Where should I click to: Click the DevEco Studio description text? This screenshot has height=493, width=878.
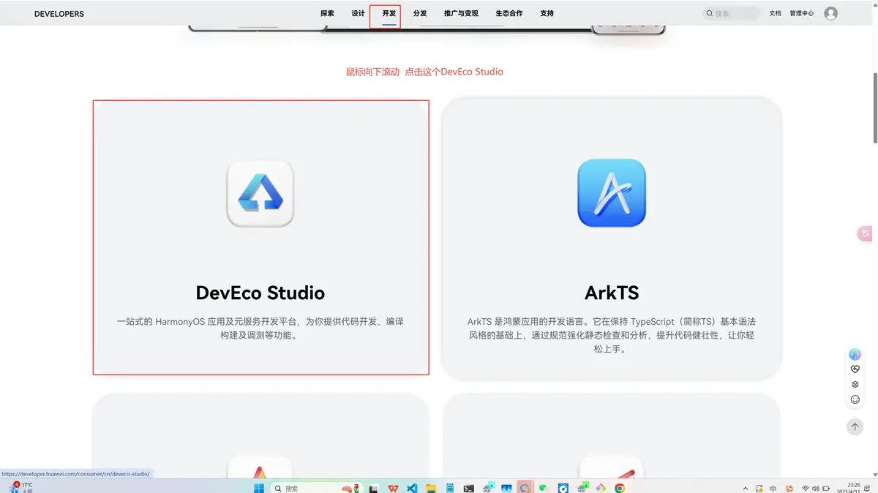(x=260, y=328)
